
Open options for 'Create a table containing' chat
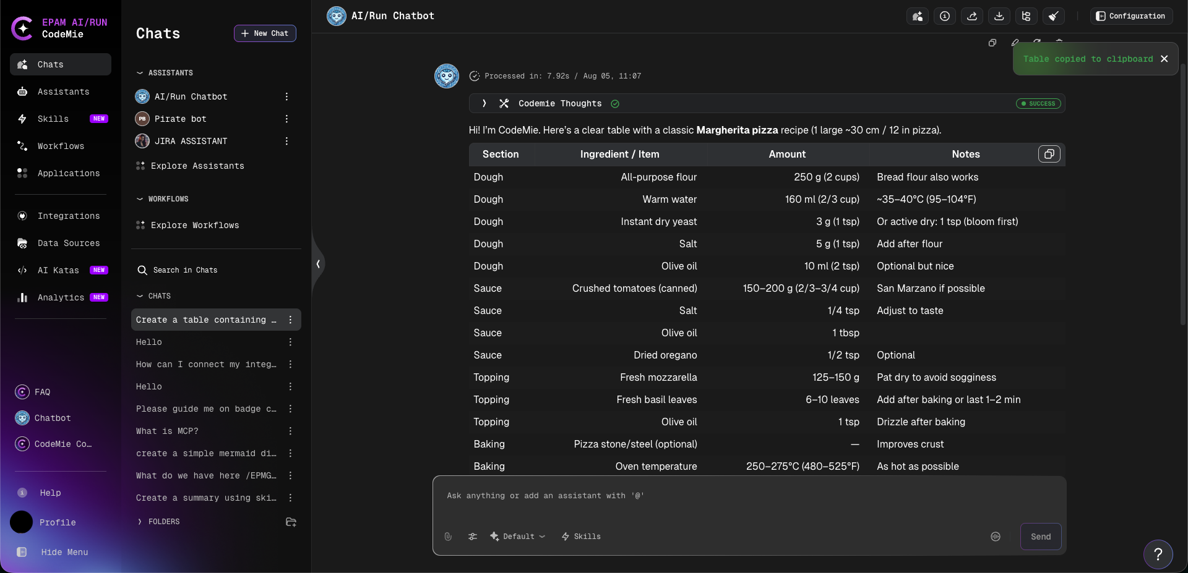pos(290,320)
